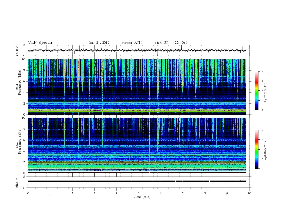Click time axis tick label "5" below ch.3
The height and width of the screenshot is (217, 281).
tap(139, 193)
